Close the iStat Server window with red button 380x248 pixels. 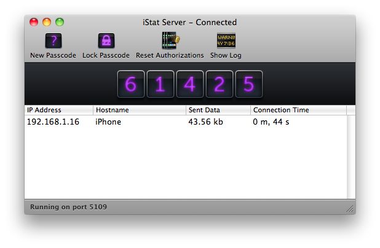(34, 22)
